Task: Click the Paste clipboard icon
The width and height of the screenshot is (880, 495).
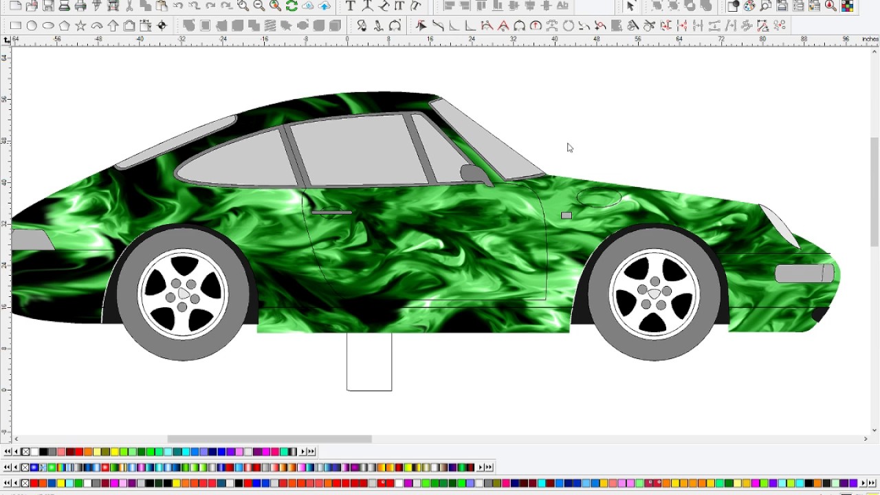Action: (x=162, y=5)
